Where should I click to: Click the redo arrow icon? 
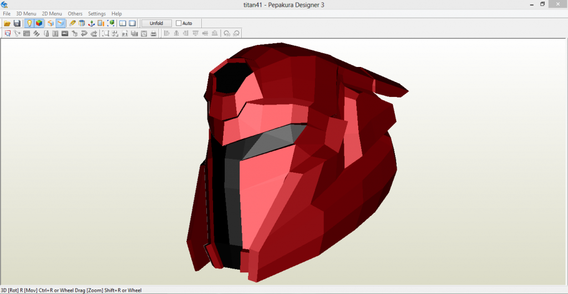[94, 33]
